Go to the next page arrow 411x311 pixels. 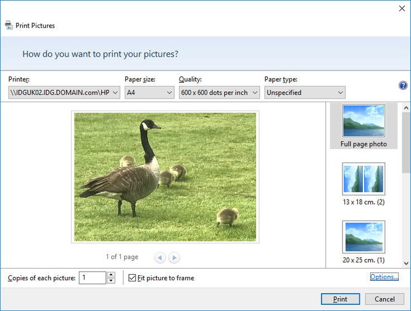174,257
